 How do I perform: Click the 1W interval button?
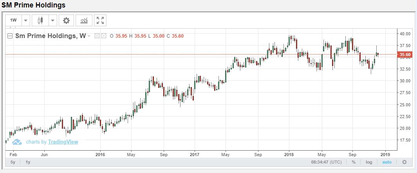[13, 20]
